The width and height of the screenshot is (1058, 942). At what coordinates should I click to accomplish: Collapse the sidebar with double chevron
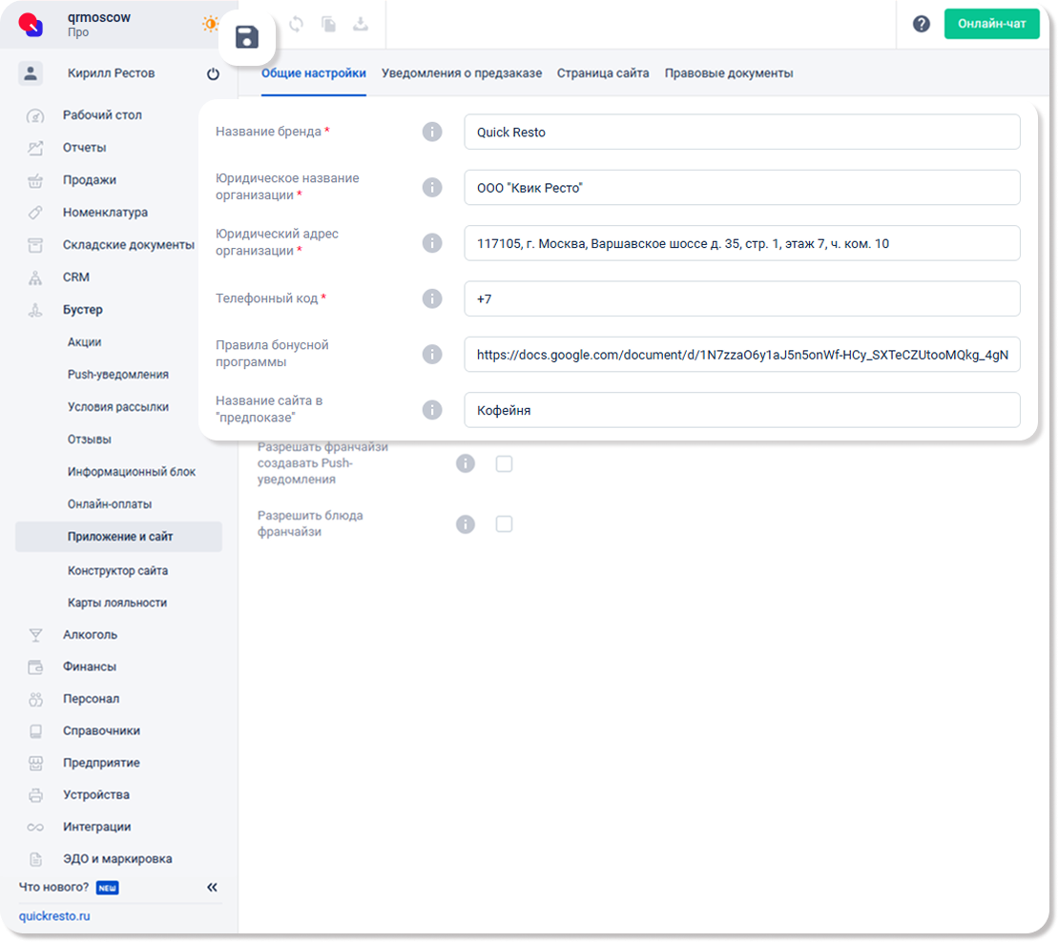[212, 888]
